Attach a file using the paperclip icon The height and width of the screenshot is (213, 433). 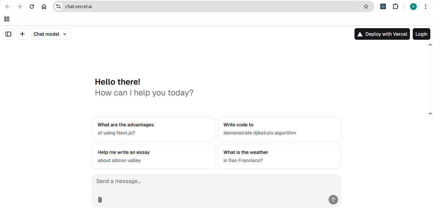click(x=100, y=199)
